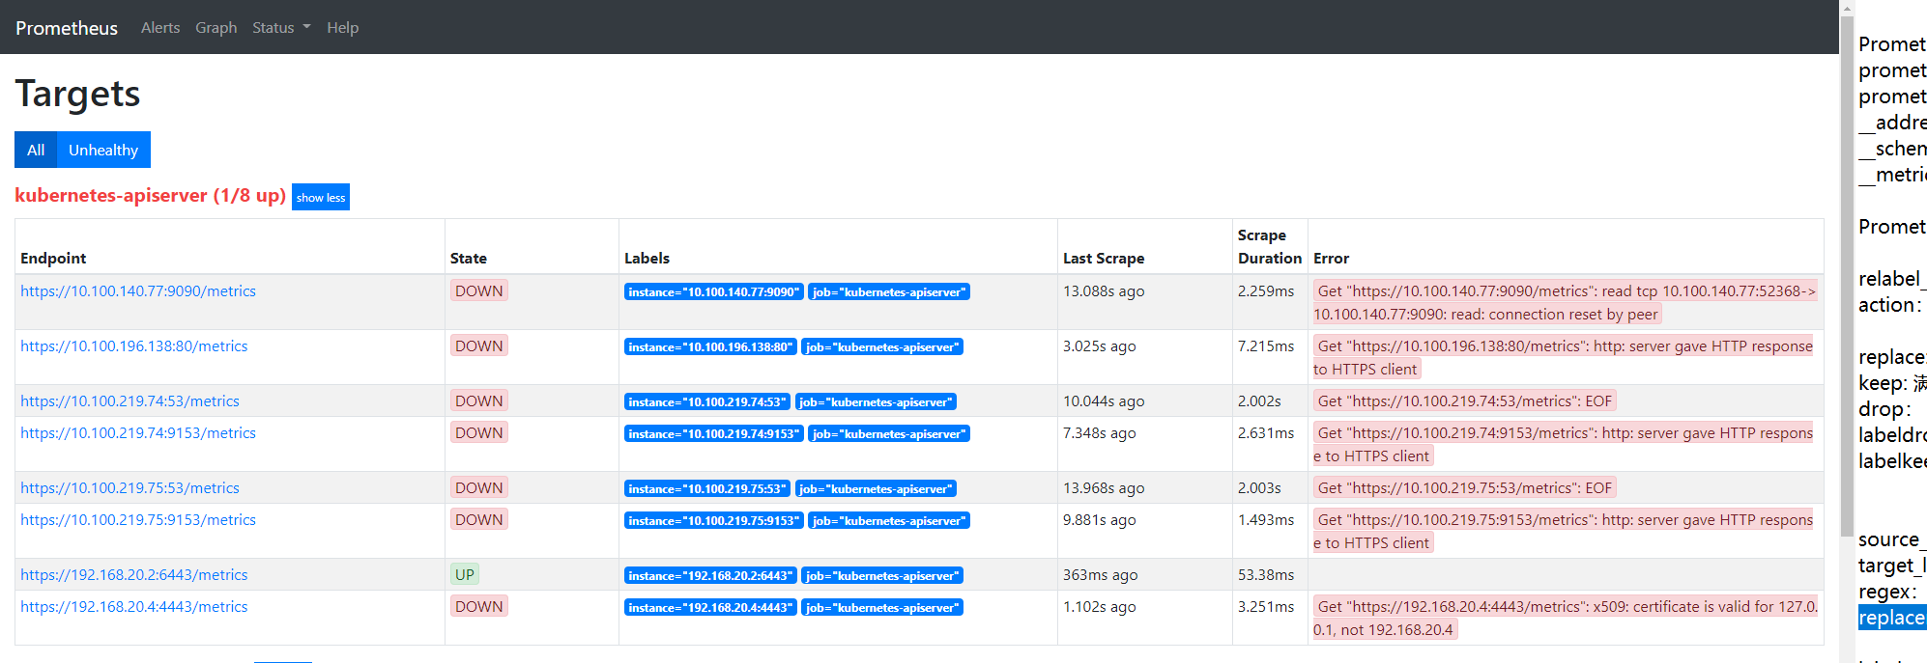Click scrape duration 7.215ms
The width and height of the screenshot is (1927, 663).
pyautogui.click(x=1266, y=346)
